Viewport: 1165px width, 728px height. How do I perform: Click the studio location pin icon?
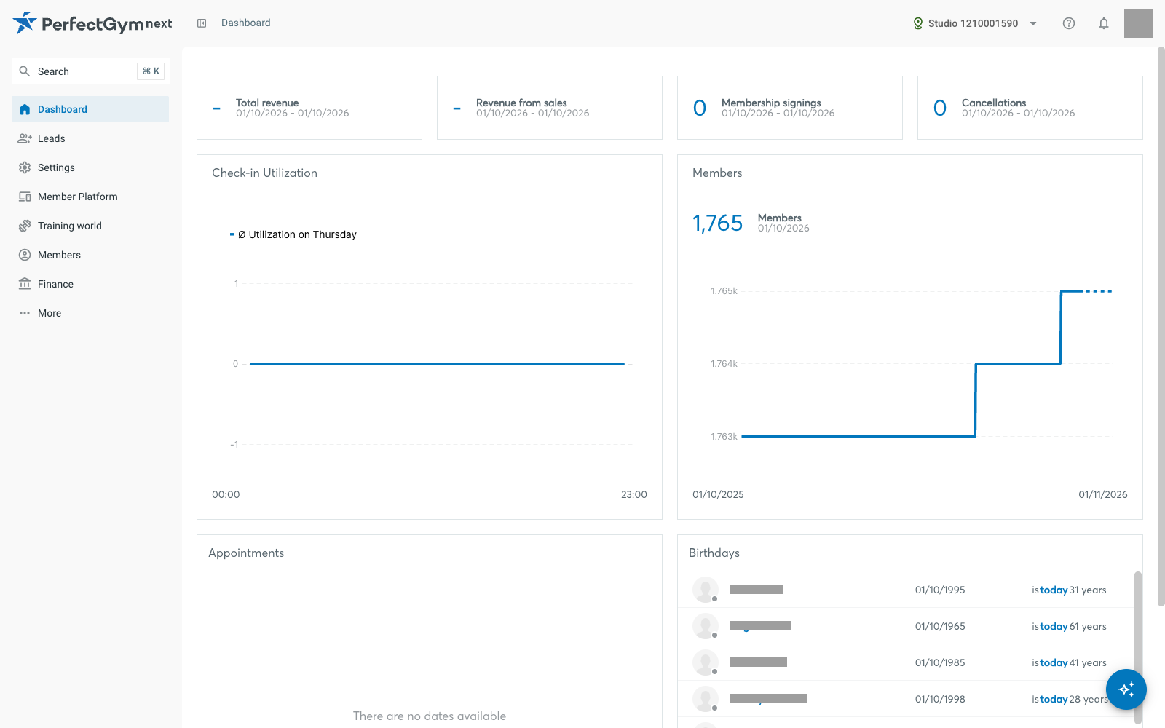(918, 23)
